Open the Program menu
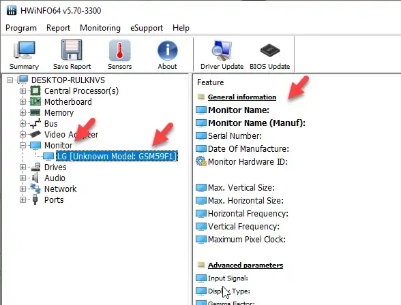Screen dimensions: 401x305 21,28
